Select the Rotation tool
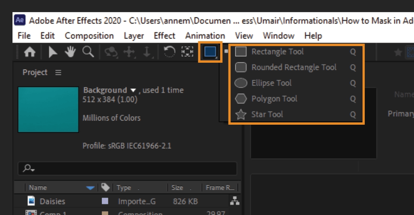414x215 pixels. [x=169, y=52]
